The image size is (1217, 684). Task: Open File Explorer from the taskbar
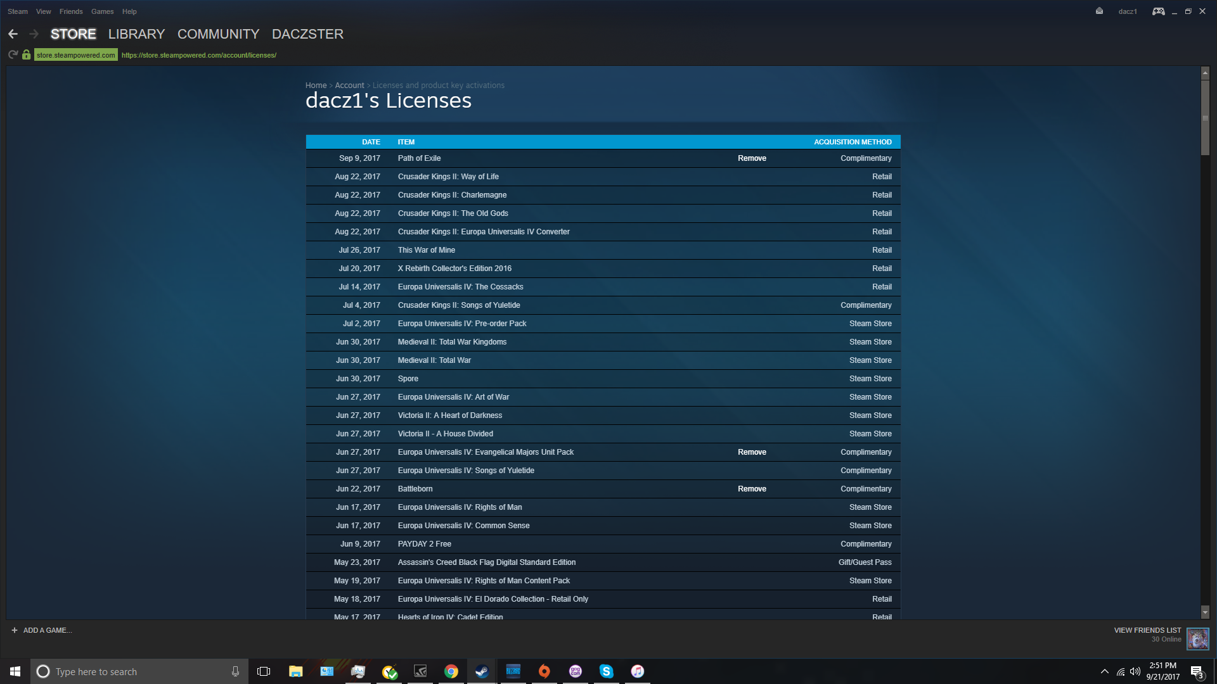click(x=295, y=671)
